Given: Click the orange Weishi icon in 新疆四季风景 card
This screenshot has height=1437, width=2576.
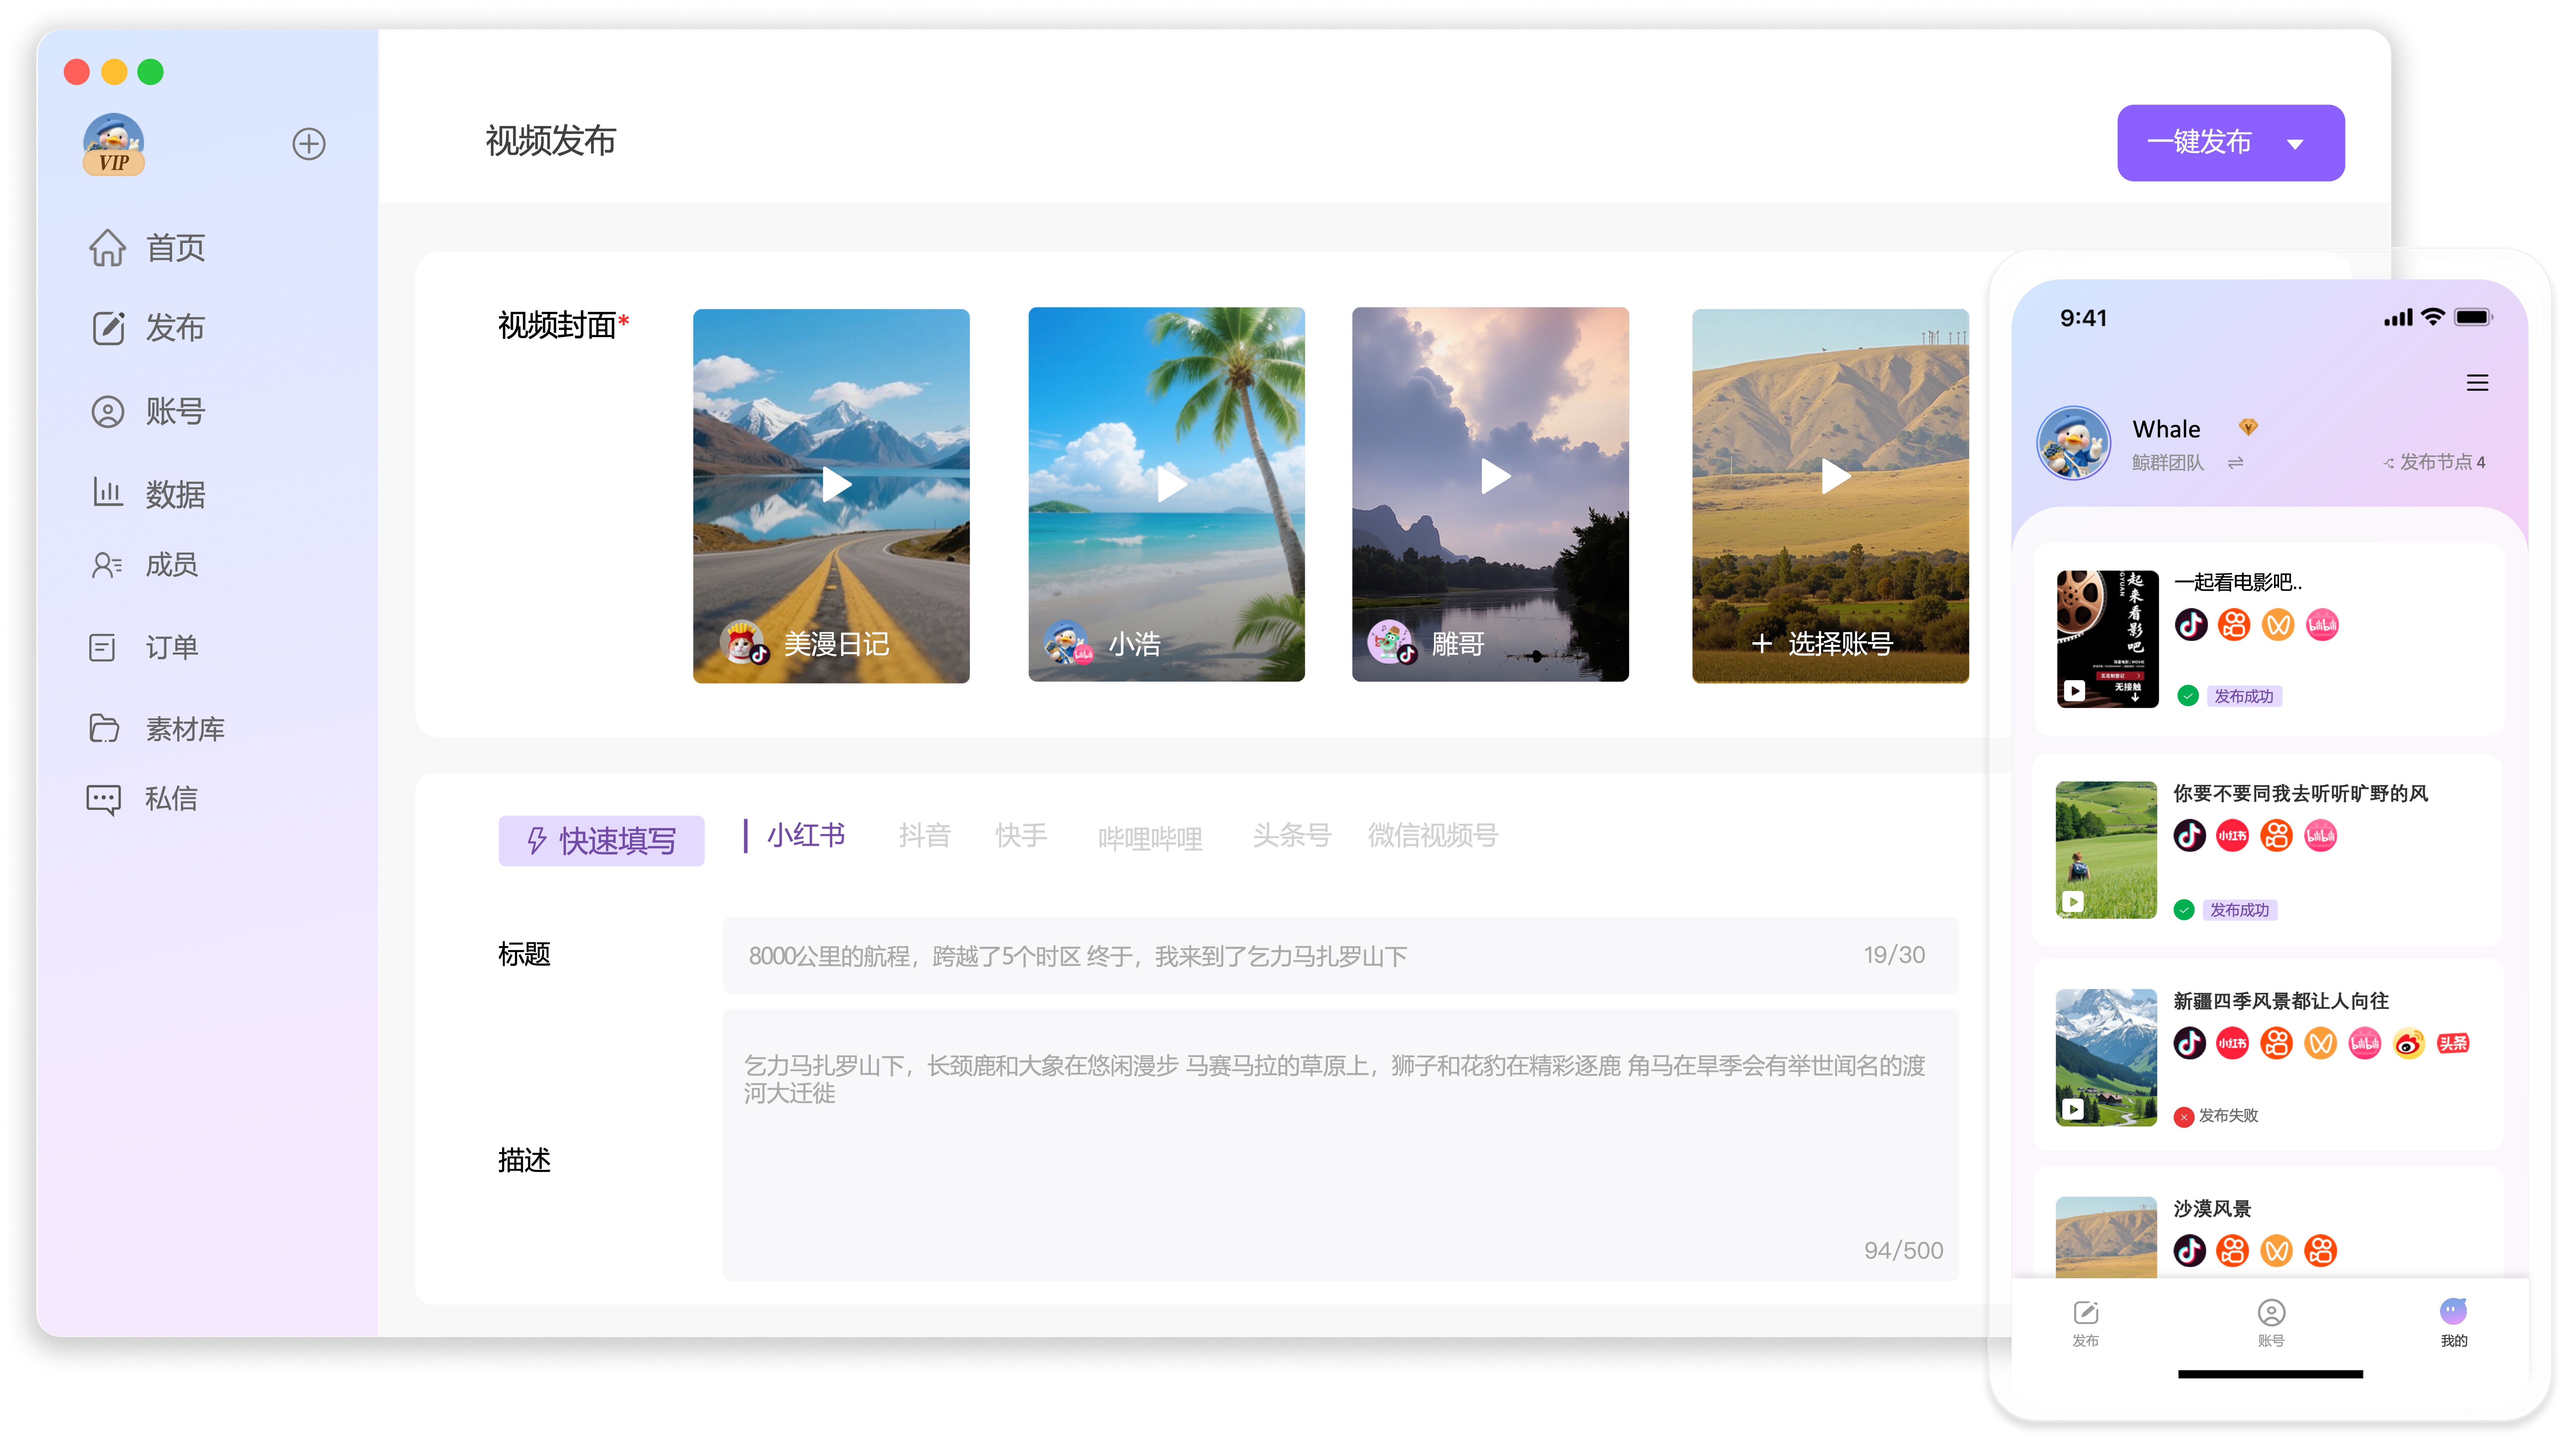Looking at the screenshot, I should point(2320,1043).
